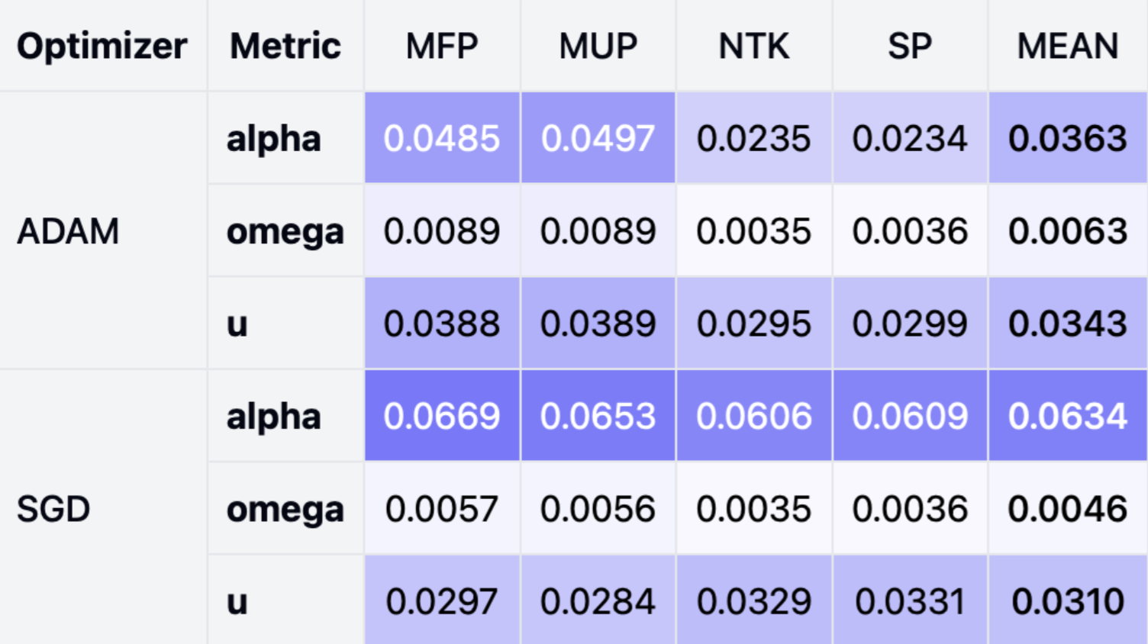Click the SGD omega metric label
Viewport: 1148px width, 644px height.
(x=285, y=509)
